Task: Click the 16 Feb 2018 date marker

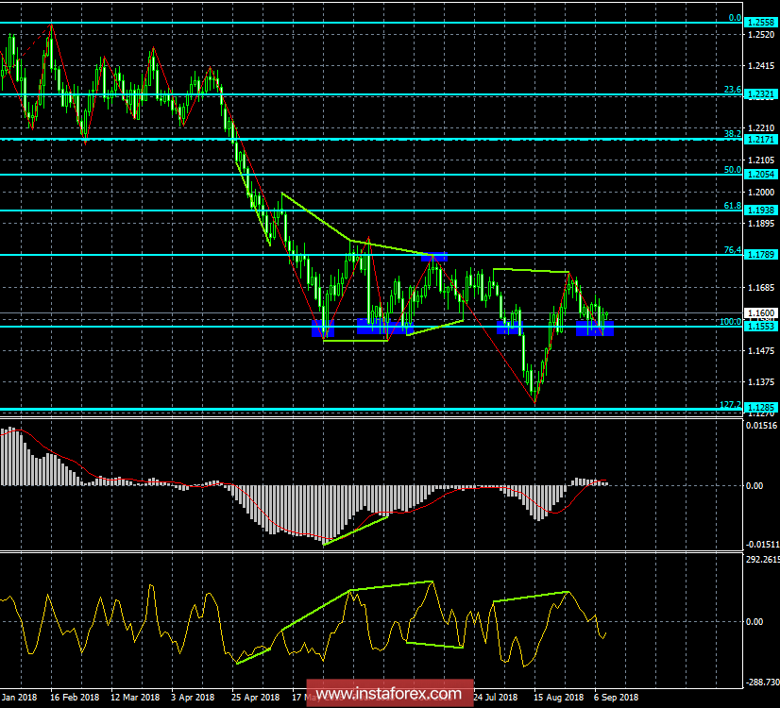Action: coord(74,697)
